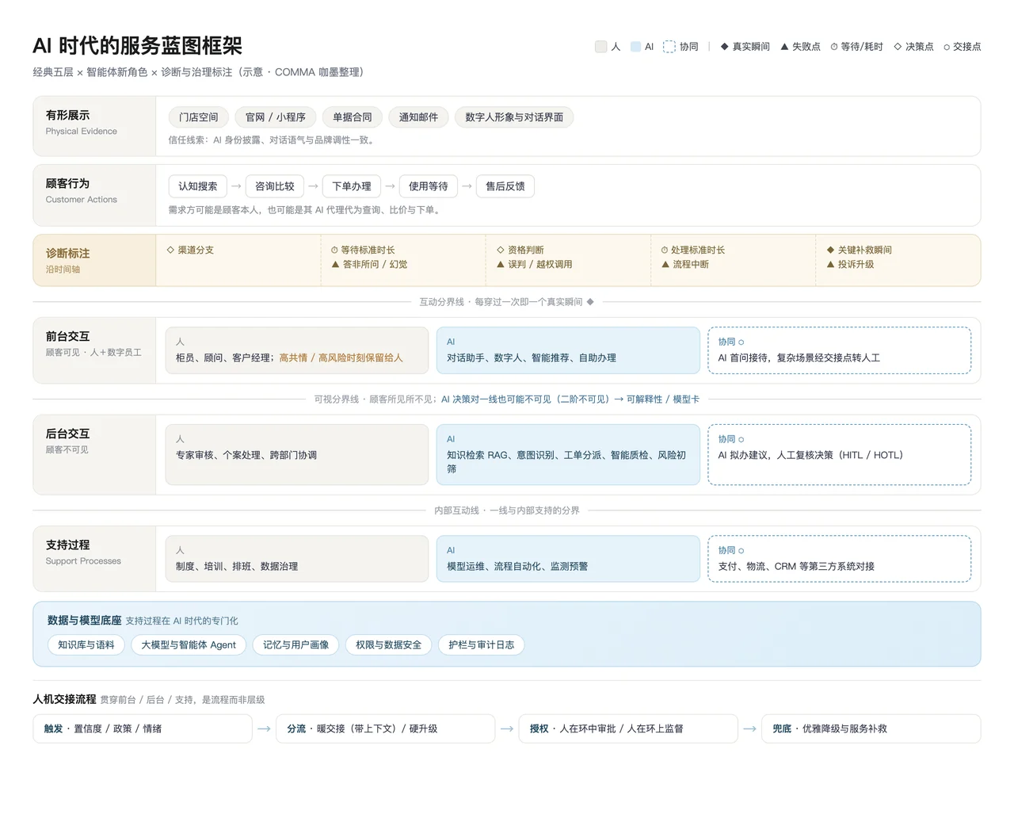
Task: Select the 门店空间 chip
Action: 198,117
